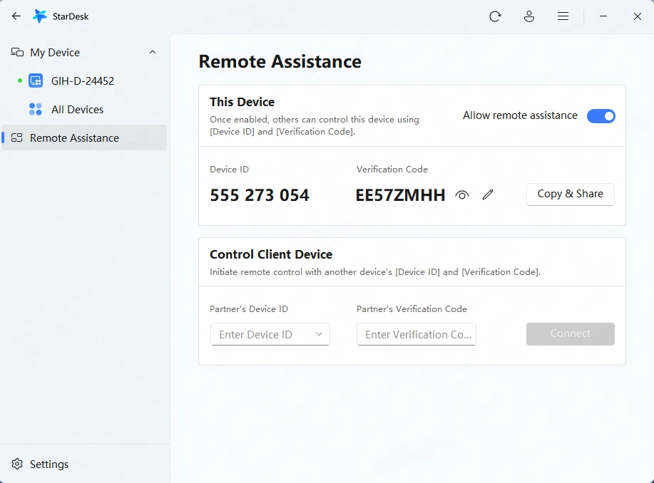Disable the Allow remote assistance switch

point(601,116)
